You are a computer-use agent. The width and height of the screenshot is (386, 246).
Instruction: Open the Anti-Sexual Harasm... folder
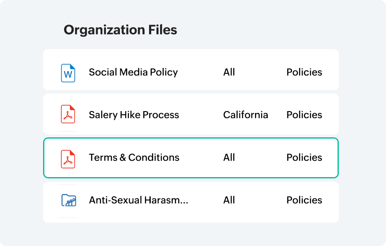tap(138, 200)
